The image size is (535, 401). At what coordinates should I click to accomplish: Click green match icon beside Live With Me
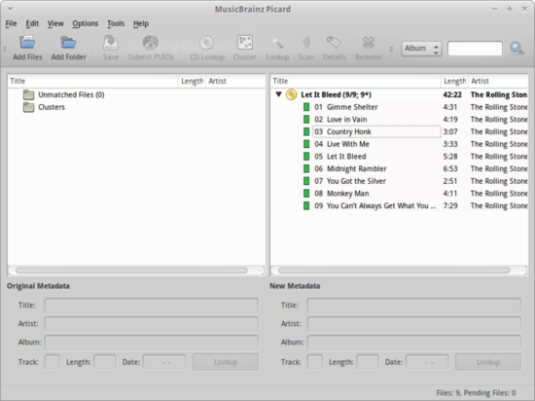pos(306,144)
